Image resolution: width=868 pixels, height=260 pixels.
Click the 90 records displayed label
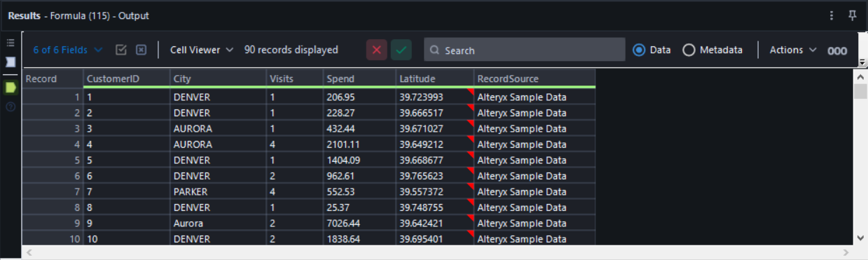291,50
